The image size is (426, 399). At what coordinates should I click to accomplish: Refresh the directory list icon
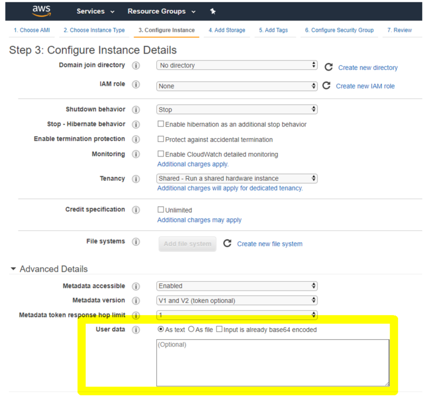329,67
